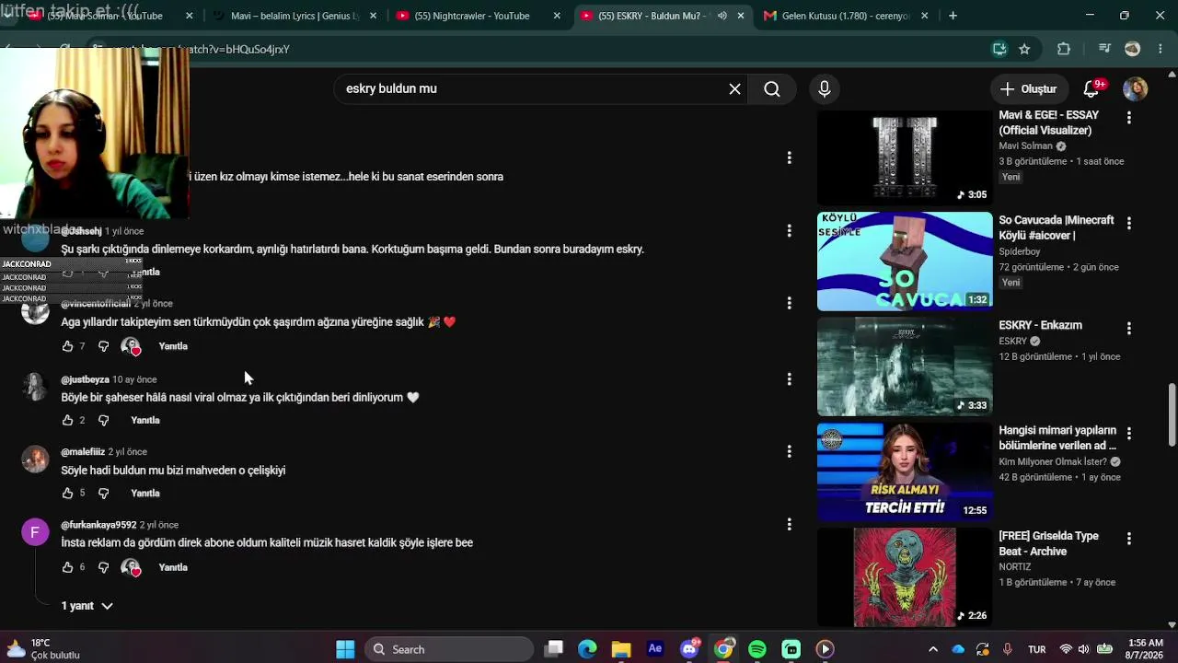Reply to the @malefiiiz comment

pos(145,493)
